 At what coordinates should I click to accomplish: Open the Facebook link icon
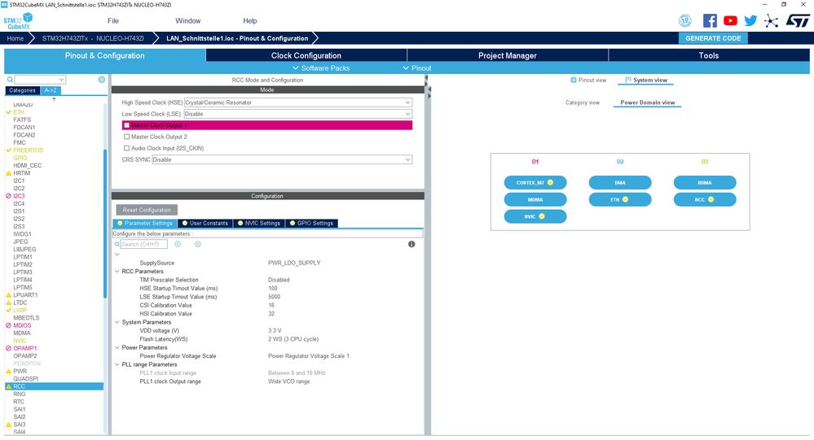click(710, 20)
